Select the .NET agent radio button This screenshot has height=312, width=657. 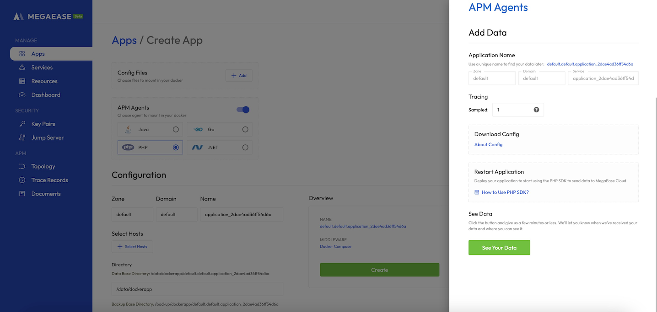tap(245, 148)
